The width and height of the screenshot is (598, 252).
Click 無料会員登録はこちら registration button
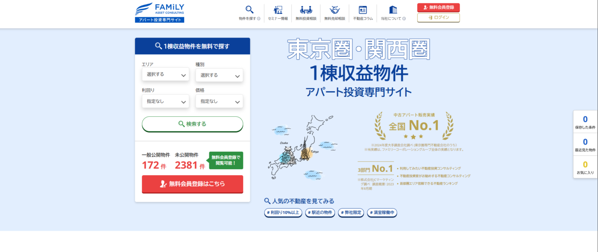pyautogui.click(x=192, y=184)
